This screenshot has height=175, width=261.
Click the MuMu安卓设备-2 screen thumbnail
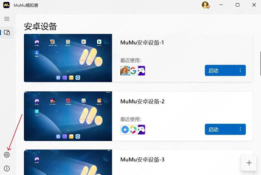pyautogui.click(x=68, y=116)
